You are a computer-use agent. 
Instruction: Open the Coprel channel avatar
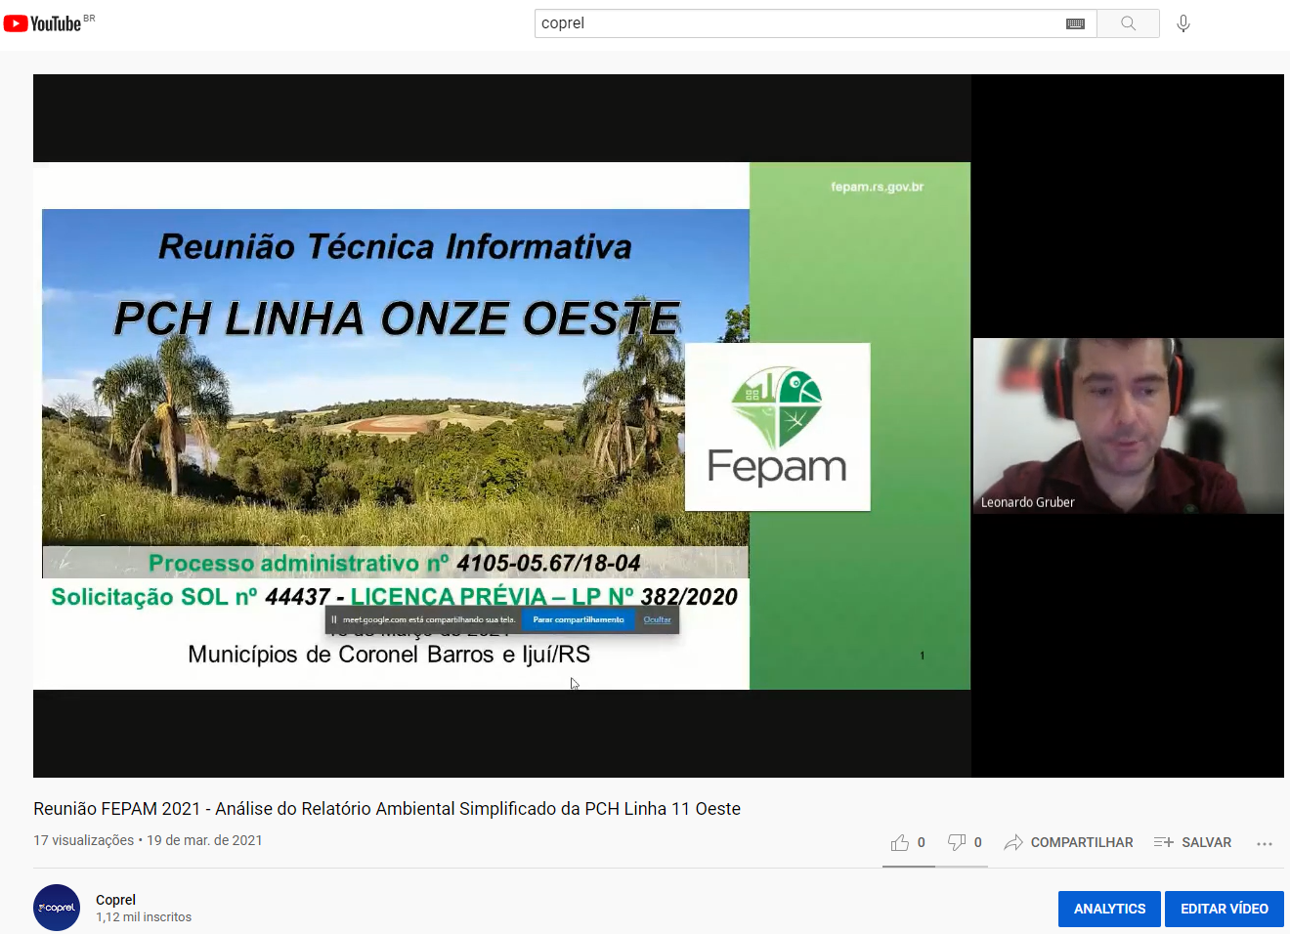click(57, 908)
